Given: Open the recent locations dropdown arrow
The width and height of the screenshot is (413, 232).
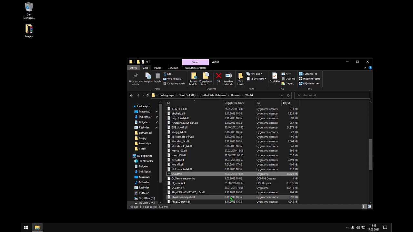Looking at the screenshot, I should point(143,95).
